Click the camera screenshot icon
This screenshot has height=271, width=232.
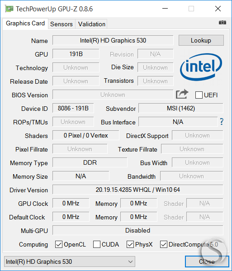(223, 23)
